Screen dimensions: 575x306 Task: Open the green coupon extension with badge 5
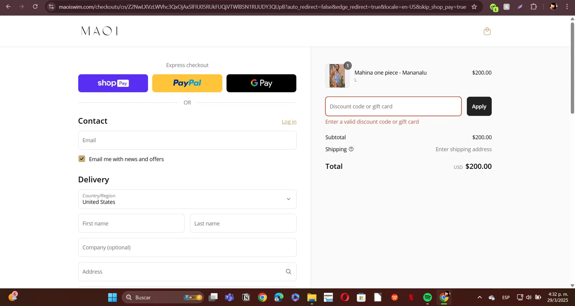pos(494,7)
